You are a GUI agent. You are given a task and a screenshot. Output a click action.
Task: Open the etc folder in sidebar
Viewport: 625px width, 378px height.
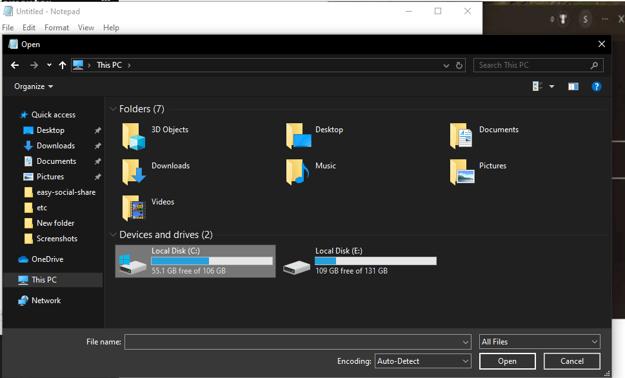point(41,208)
